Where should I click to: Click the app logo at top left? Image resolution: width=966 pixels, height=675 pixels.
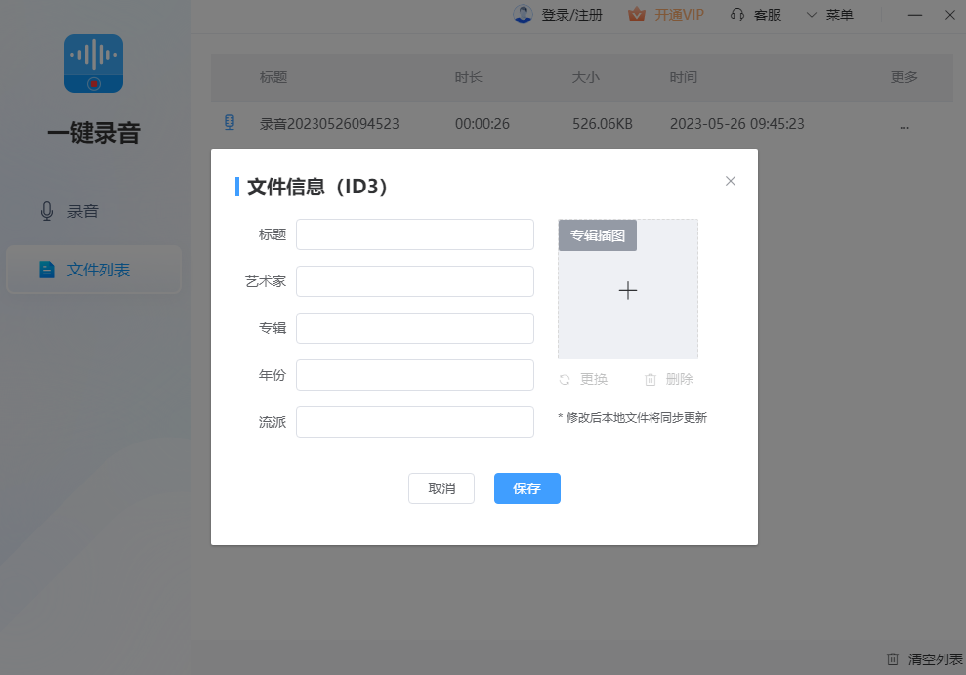click(93, 63)
